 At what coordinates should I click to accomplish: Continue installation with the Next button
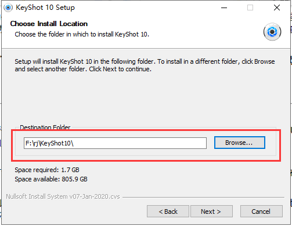(211, 212)
